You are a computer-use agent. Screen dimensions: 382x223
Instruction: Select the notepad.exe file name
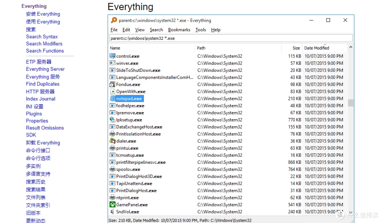[129, 99]
